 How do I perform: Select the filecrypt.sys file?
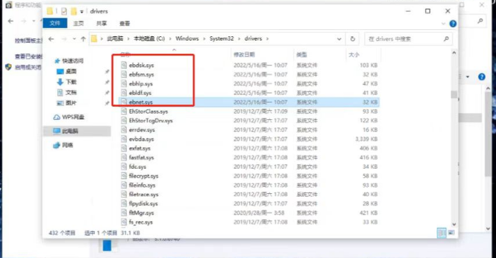(x=144, y=176)
